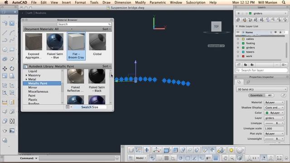Image resolution: width=290 pixels, height=163 pixels.
Task: Switch to All properties tab
Action: point(270,96)
